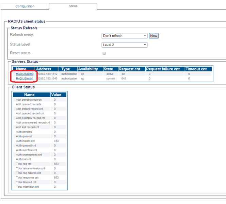This screenshot has height=204, width=226.
Task: Select address cell 10.0.0.183:1812
Action: (x=47, y=74)
